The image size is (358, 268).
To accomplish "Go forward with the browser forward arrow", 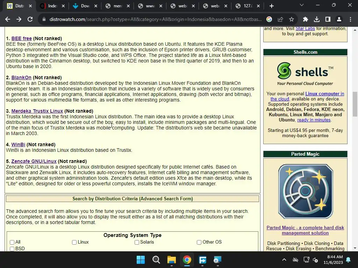I will (19, 20).
